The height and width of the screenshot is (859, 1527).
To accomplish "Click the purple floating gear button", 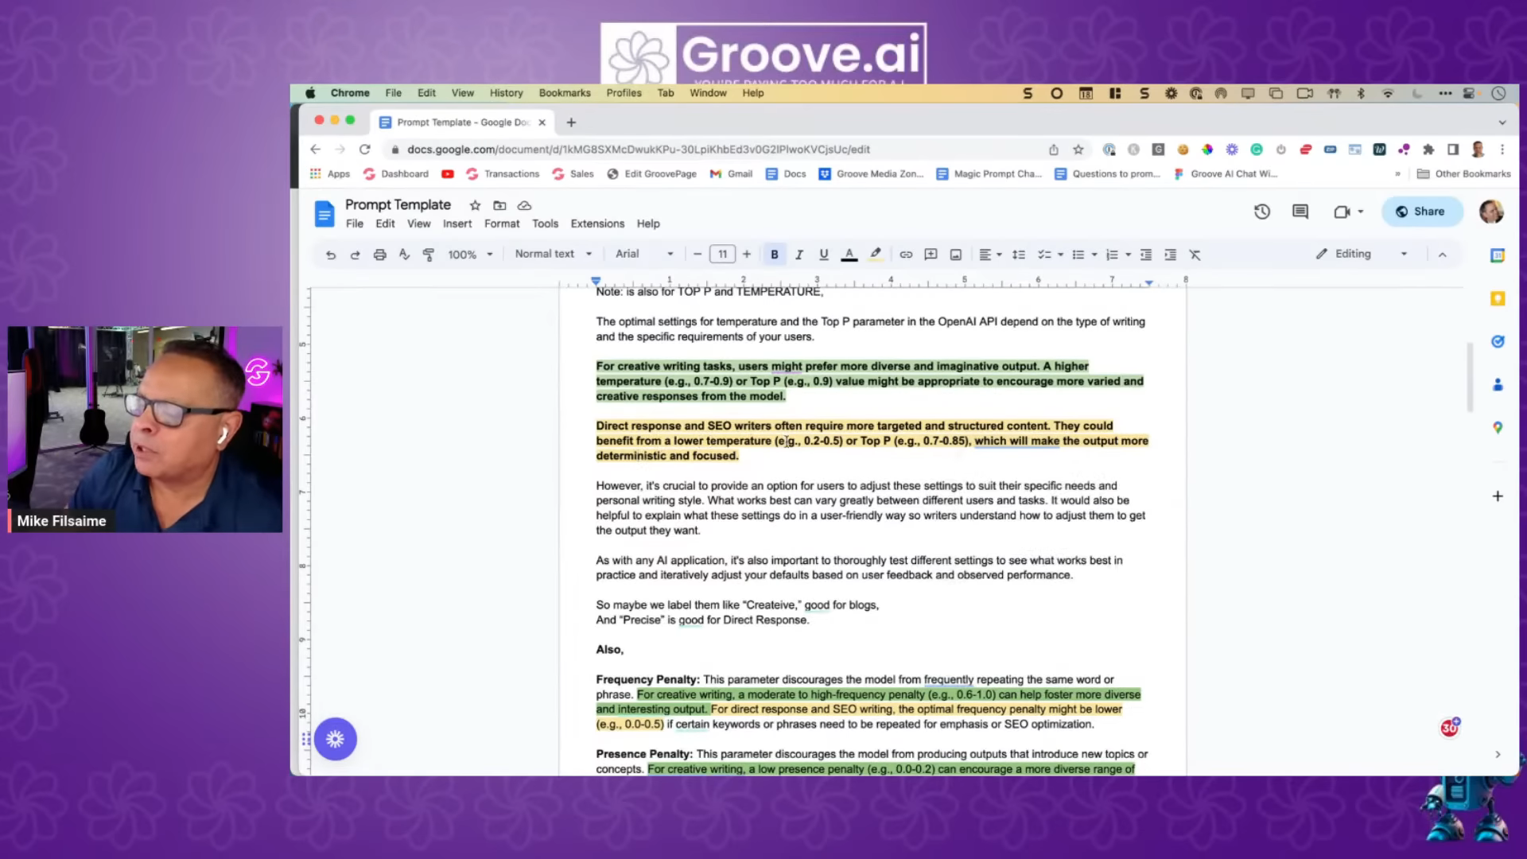I will pos(335,739).
